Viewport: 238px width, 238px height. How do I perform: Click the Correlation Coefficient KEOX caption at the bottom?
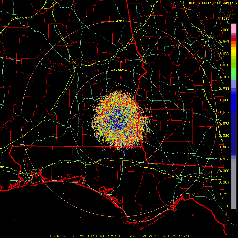pos(120,236)
